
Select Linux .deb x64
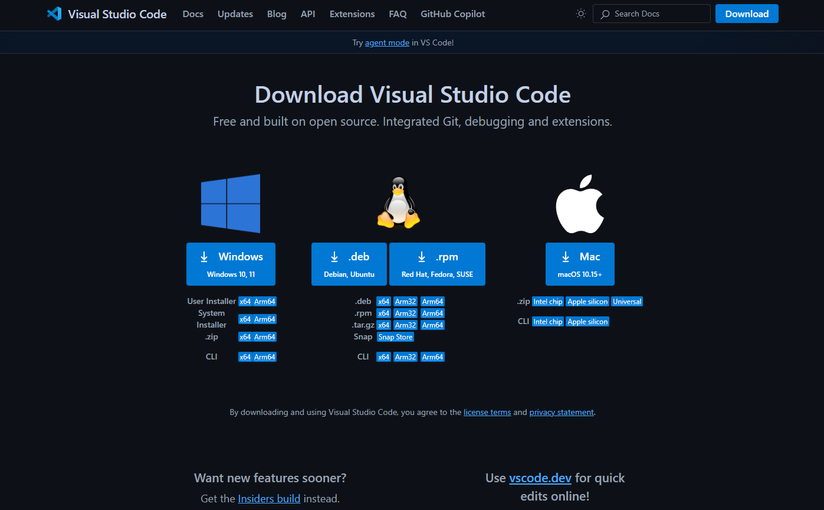383,302
